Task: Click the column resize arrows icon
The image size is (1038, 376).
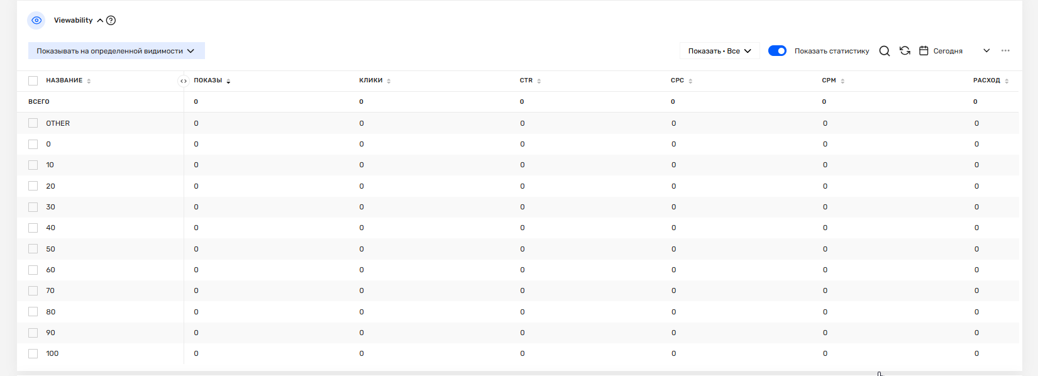Action: point(184,80)
